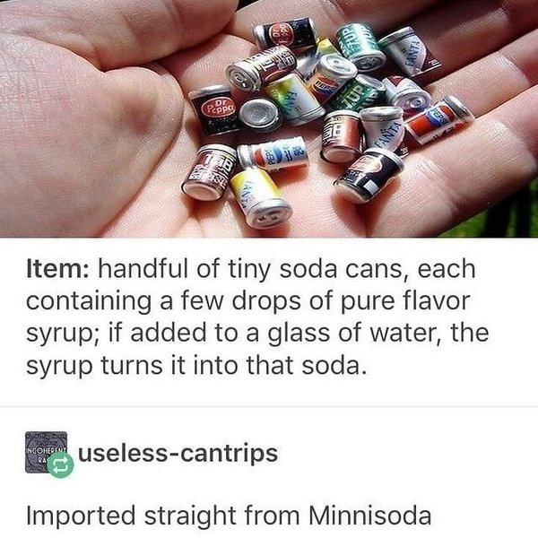Tap the white Pepsi can lying sideways

[x=273, y=153]
